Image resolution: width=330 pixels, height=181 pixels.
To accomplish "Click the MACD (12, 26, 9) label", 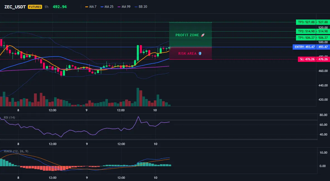I will [x=16, y=151].
